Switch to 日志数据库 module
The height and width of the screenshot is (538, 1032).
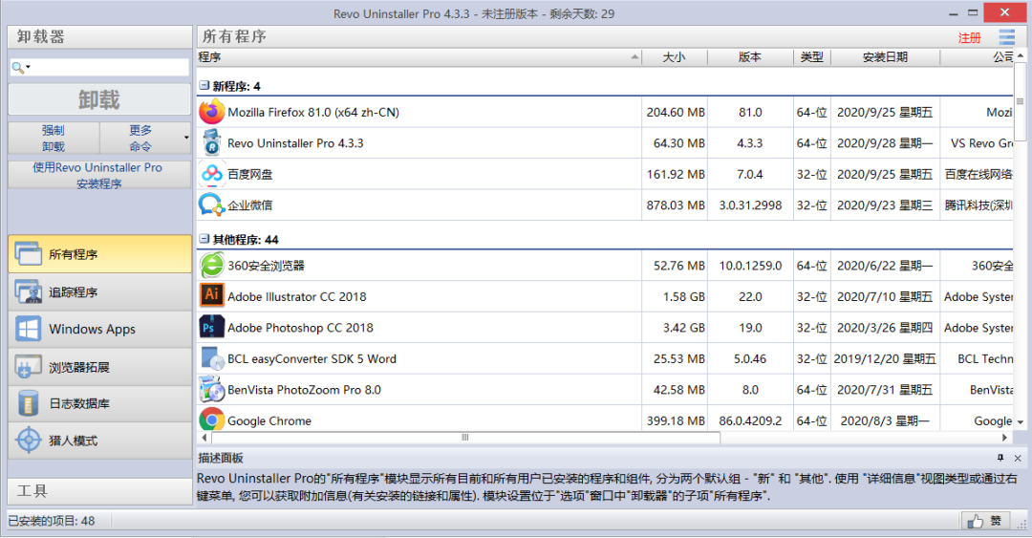[x=100, y=403]
